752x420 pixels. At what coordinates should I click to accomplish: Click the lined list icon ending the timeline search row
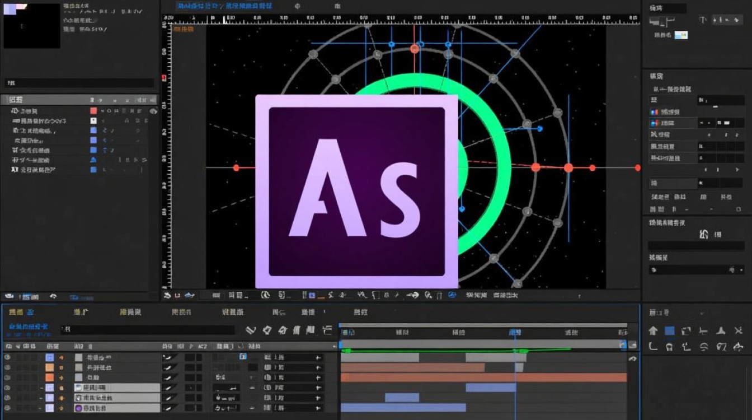click(327, 330)
